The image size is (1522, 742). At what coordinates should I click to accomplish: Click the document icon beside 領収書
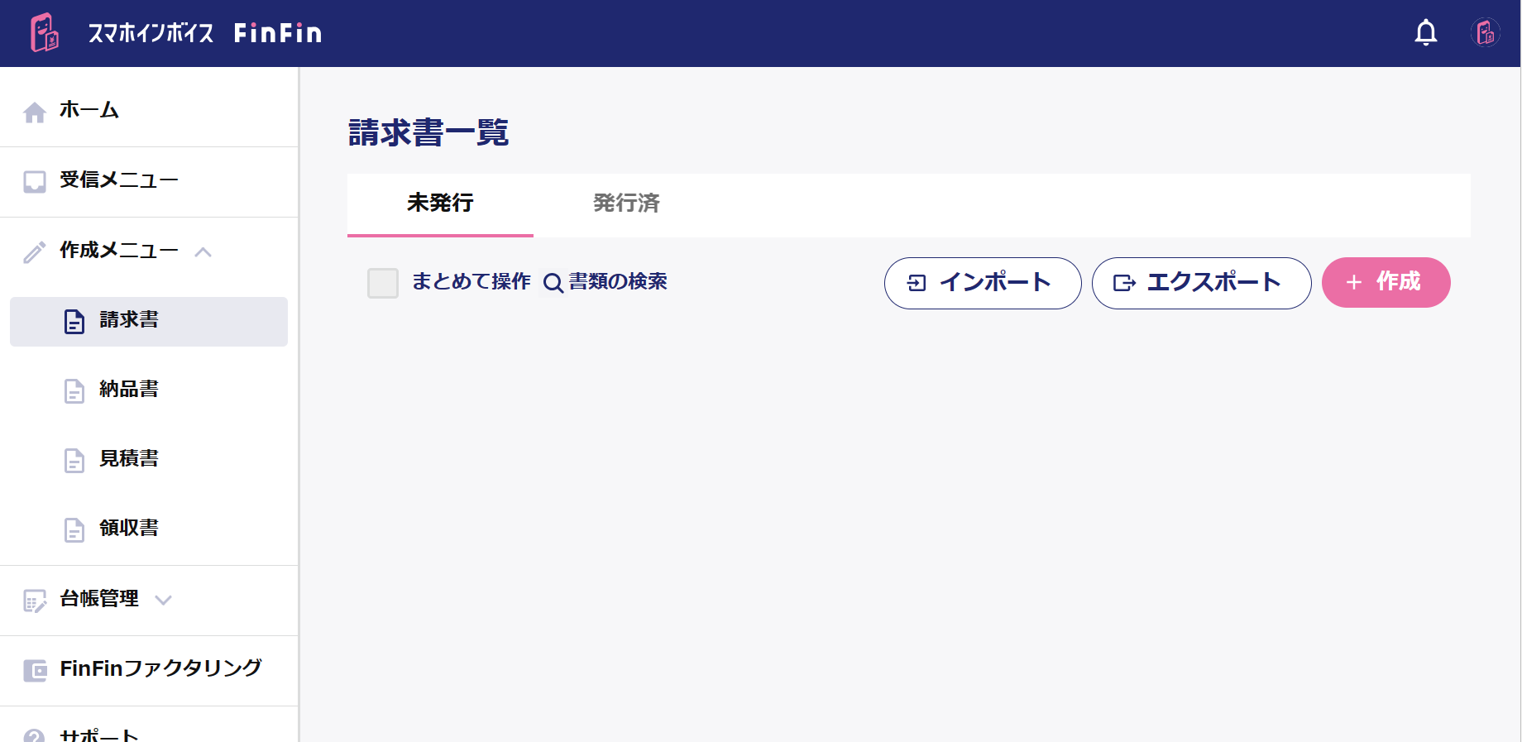[74, 530]
